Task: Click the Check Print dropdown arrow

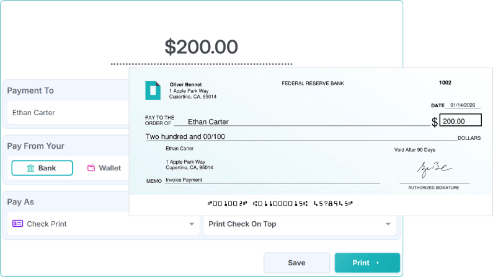Action: click(x=192, y=224)
